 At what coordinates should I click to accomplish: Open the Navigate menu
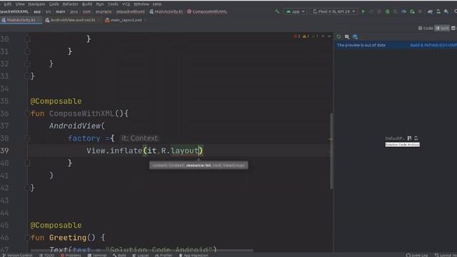36,4
